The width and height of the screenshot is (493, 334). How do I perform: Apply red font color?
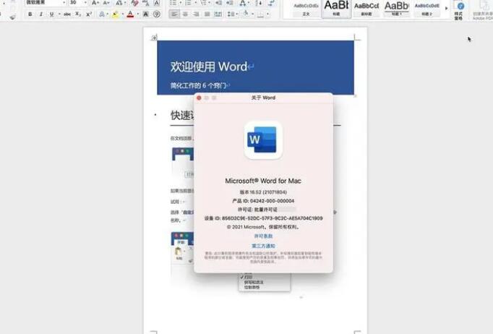130,14
